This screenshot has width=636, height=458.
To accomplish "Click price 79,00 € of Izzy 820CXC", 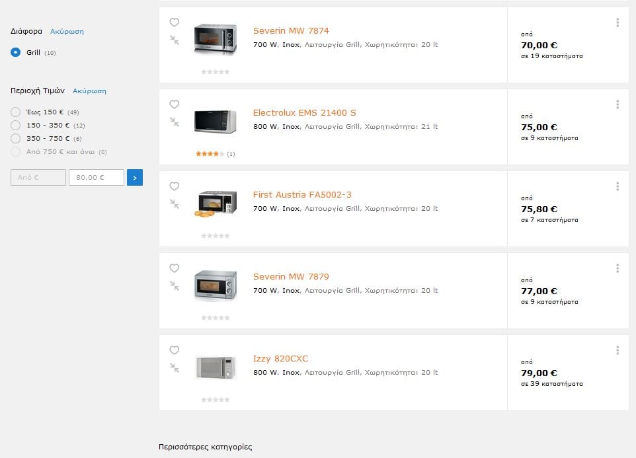I will pyautogui.click(x=539, y=373).
